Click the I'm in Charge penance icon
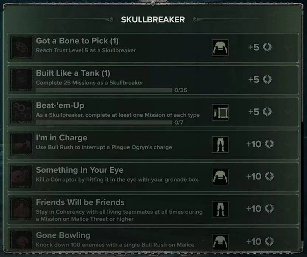 click(21, 143)
